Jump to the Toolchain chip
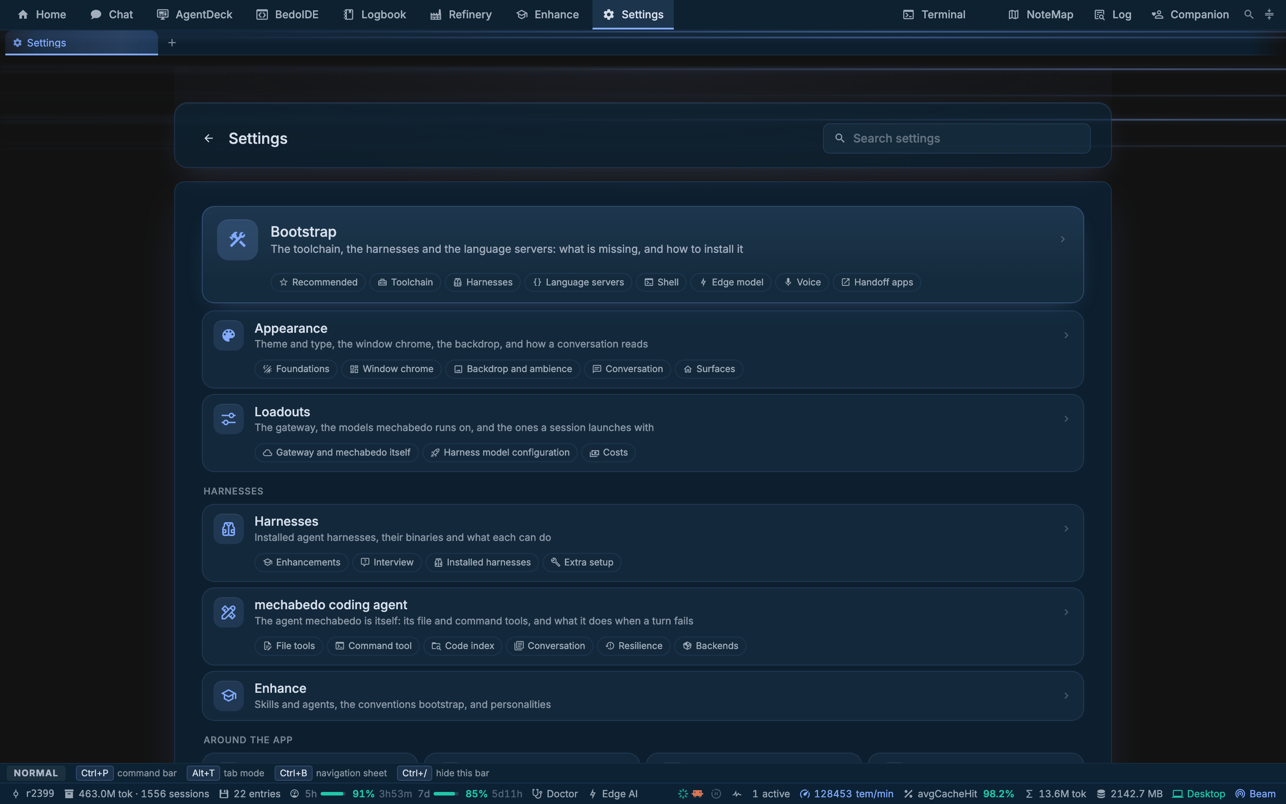Screen dimensions: 1286x804 coord(405,282)
